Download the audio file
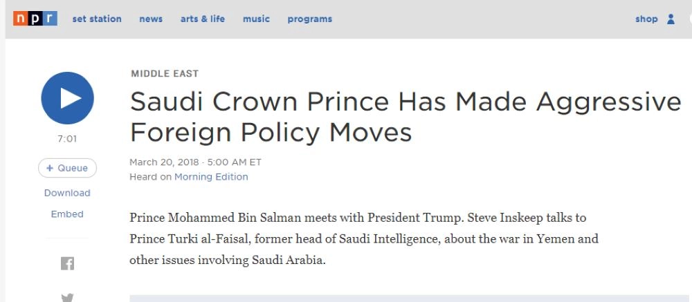 pyautogui.click(x=67, y=193)
